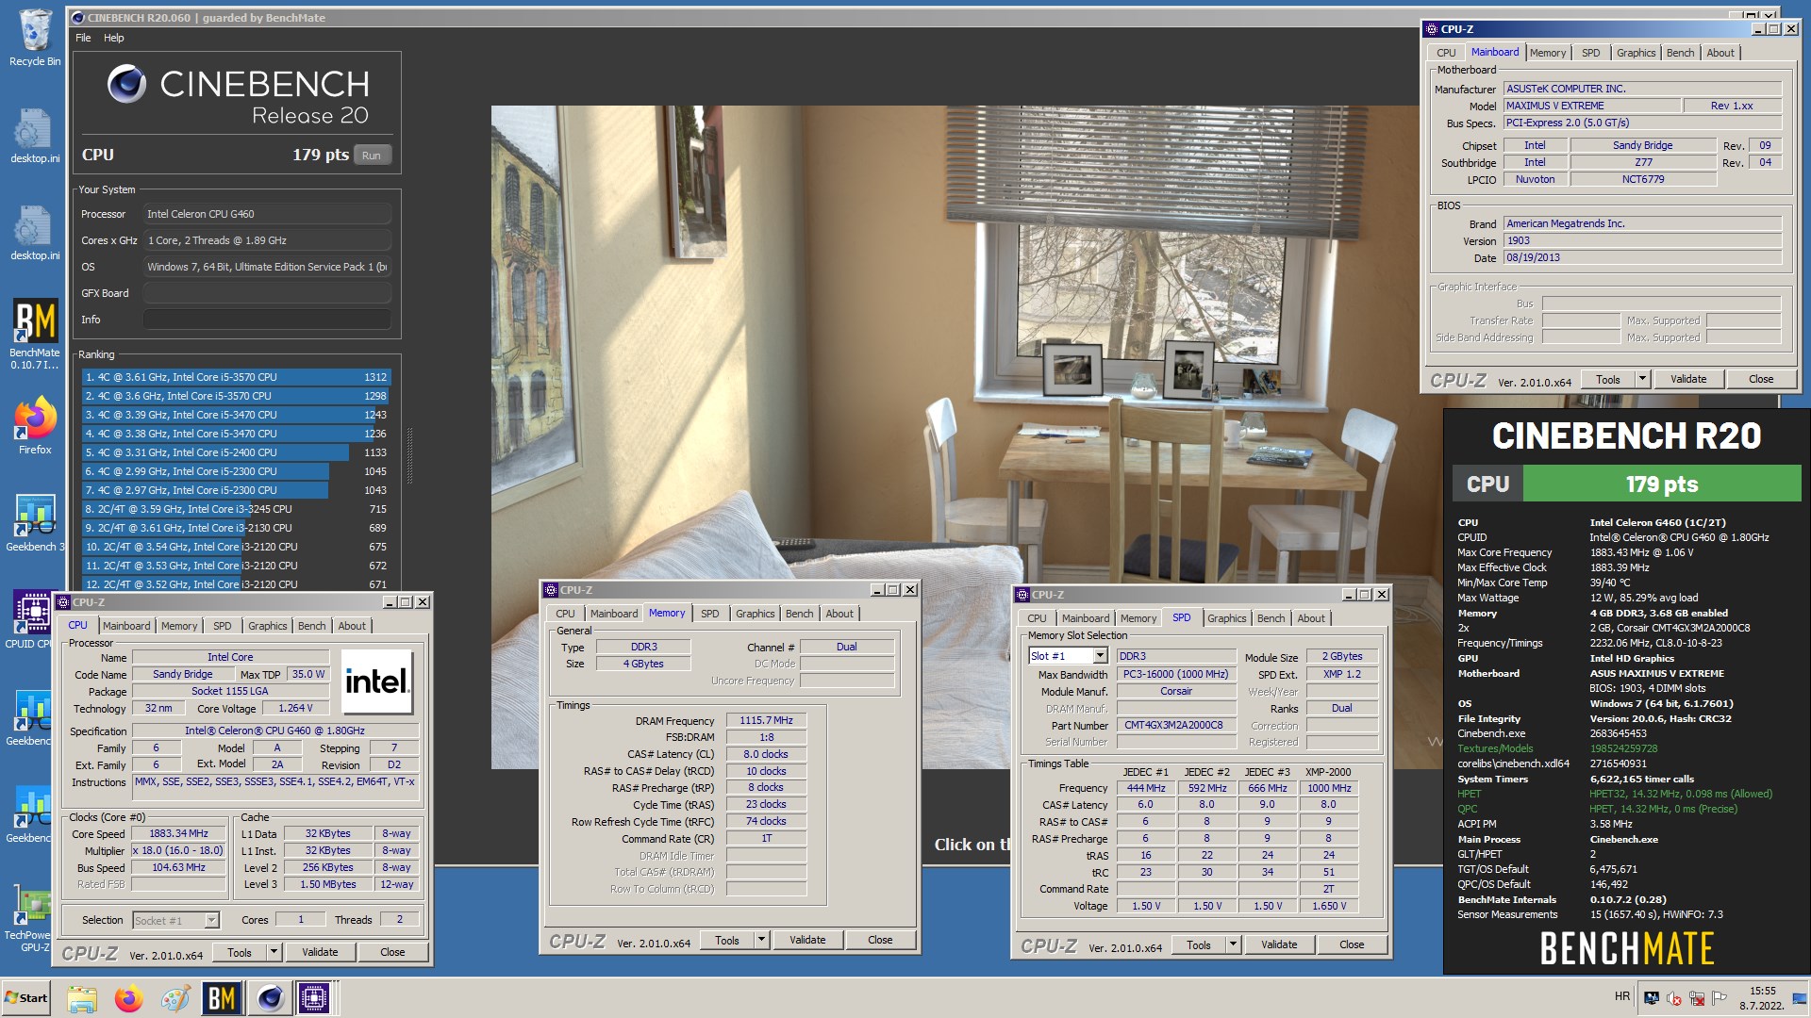
Task: Expand Tools arrow in bottom-left CPU-Z window
Action: pos(274,953)
